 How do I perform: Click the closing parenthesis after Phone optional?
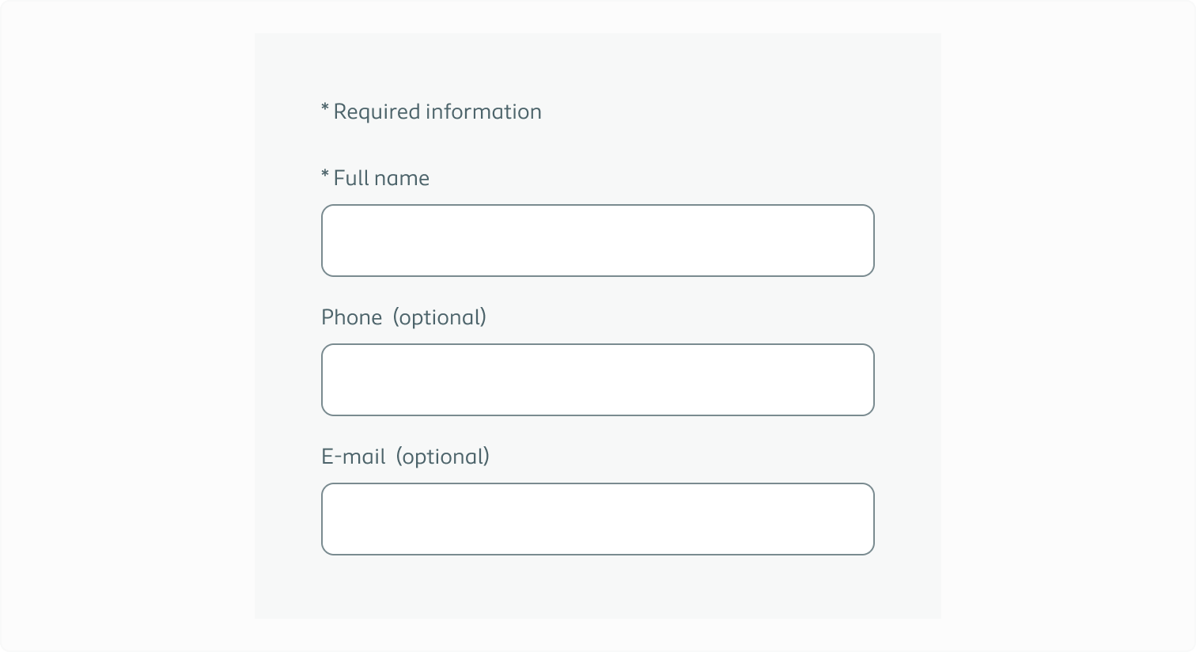pos(483,318)
